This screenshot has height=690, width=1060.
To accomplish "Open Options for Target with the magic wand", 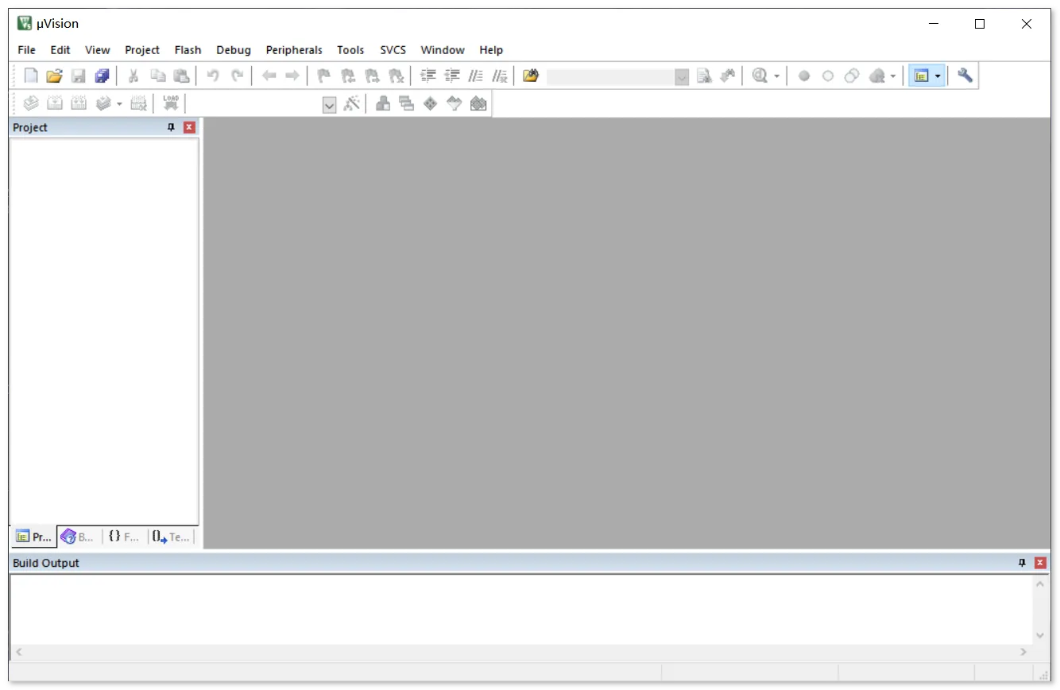I will [351, 103].
